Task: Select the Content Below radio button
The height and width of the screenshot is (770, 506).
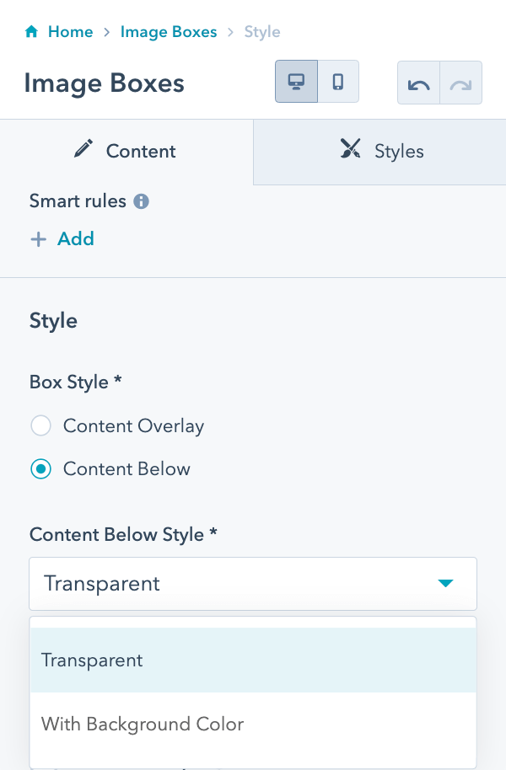Action: pos(40,469)
